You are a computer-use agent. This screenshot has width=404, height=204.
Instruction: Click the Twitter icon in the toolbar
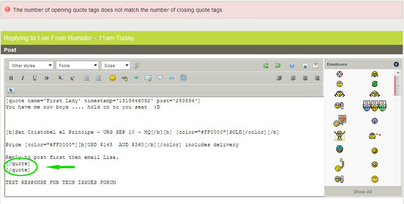[11, 90]
